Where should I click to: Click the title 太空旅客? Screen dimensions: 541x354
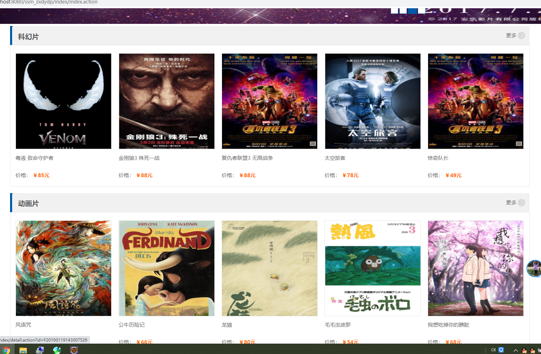[x=335, y=158]
